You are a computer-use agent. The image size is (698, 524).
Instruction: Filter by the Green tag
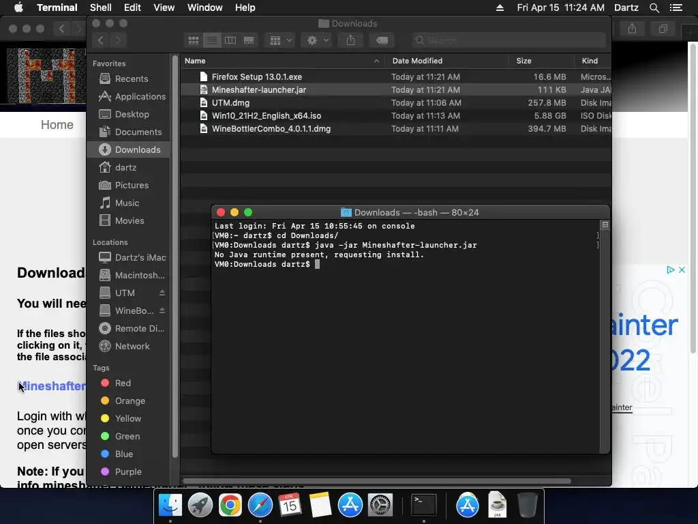pyautogui.click(x=128, y=436)
